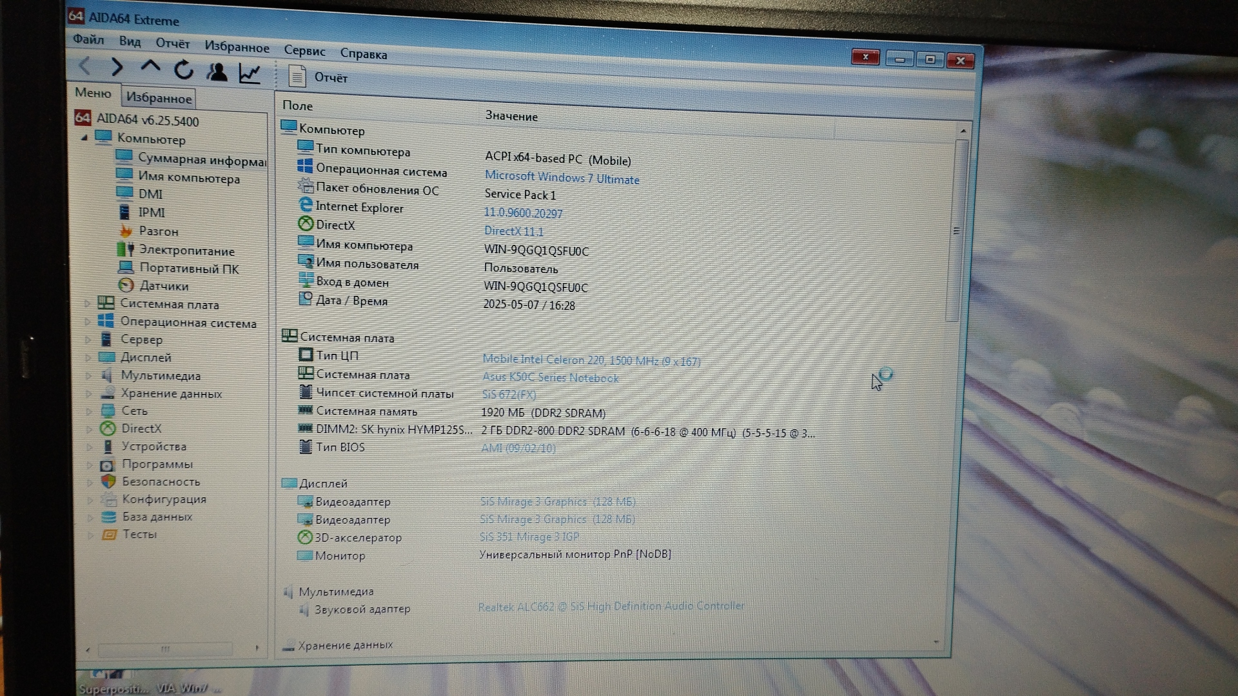
Task: Select Датчики sensor item in tree
Action: coord(164,286)
